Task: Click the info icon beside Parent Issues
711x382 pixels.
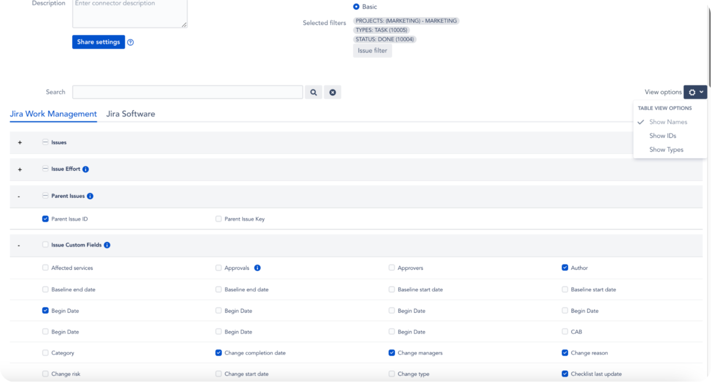Action: (x=90, y=196)
